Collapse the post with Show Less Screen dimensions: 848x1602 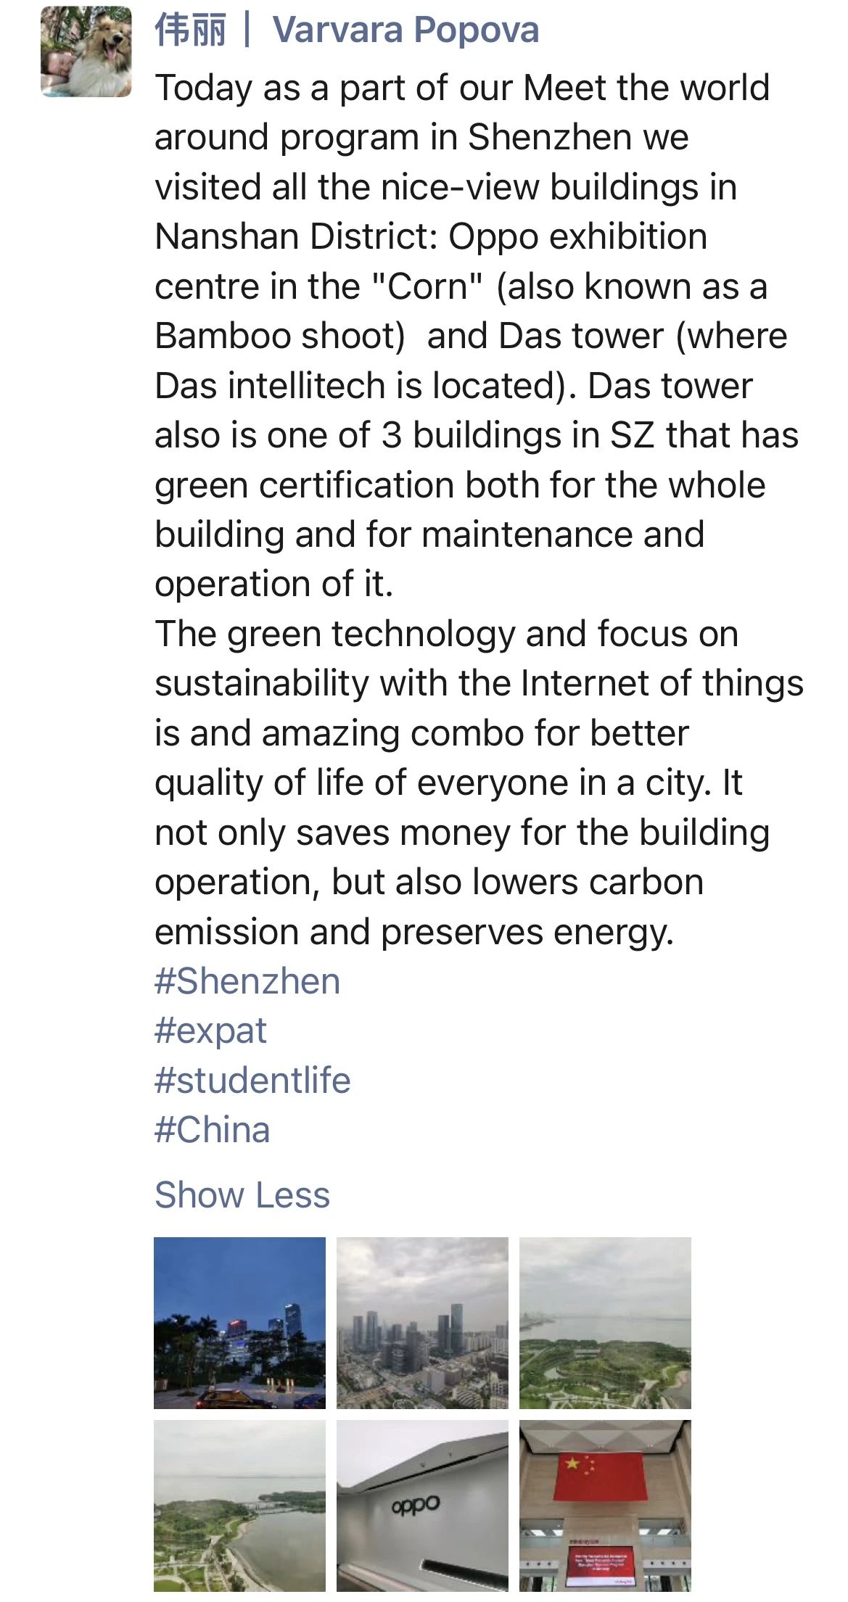[x=242, y=1194]
